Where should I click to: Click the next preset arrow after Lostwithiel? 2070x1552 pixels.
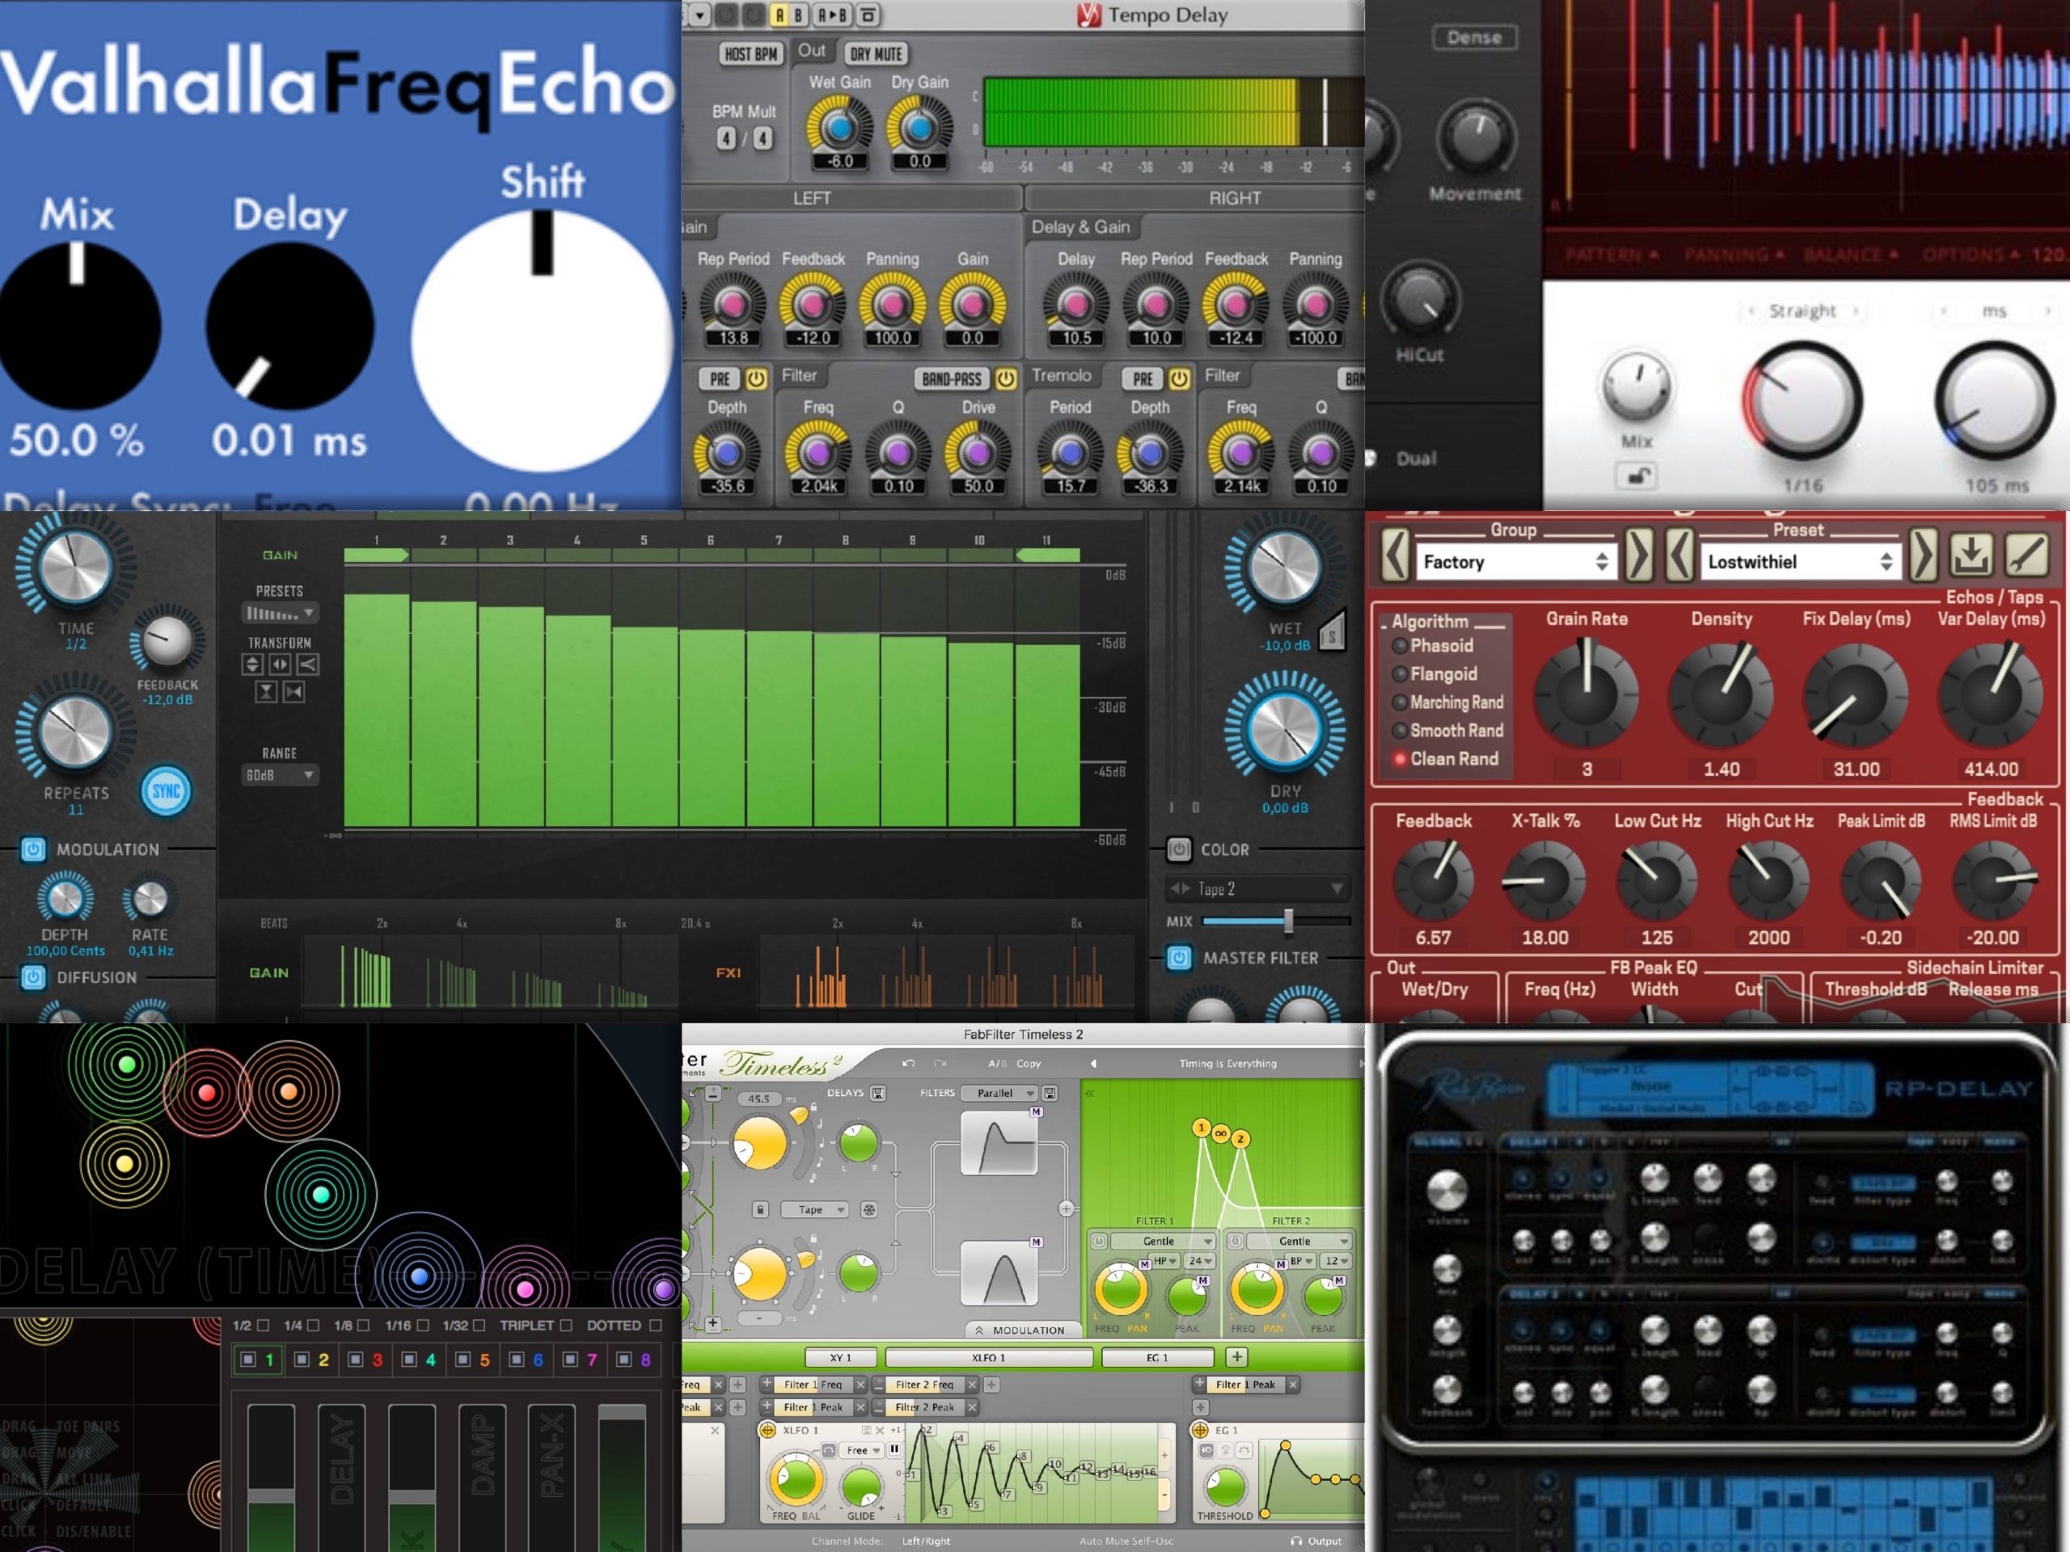click(x=1921, y=555)
